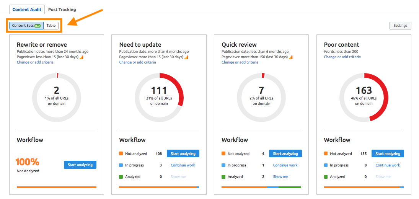Click orange Not analyzed square in Need to update

click(x=121, y=153)
